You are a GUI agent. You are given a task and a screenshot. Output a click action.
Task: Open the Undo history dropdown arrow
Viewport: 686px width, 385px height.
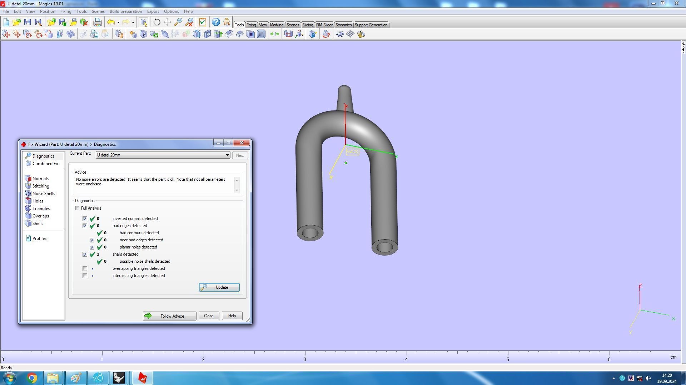pos(118,22)
